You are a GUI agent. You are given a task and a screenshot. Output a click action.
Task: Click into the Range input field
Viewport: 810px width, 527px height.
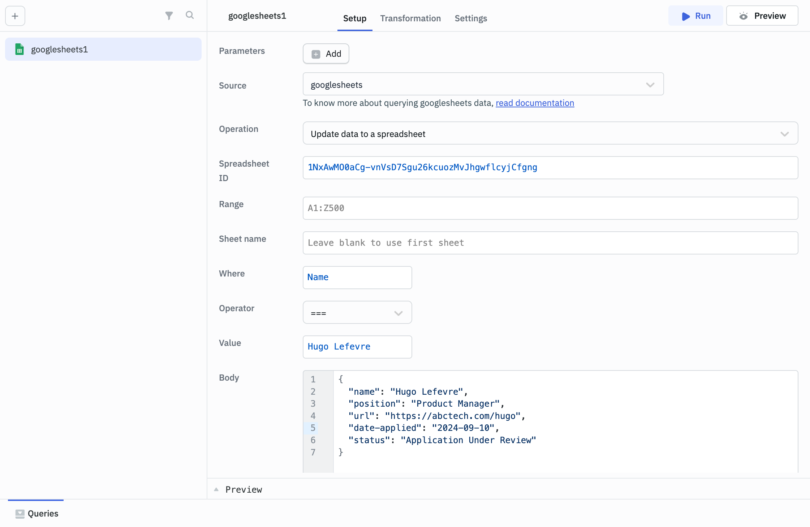(550, 208)
